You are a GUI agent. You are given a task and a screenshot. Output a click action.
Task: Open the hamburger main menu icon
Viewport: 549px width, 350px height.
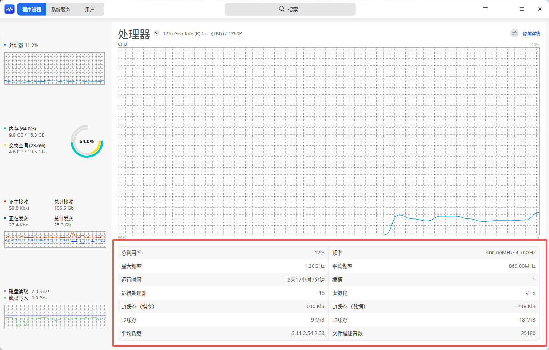[x=485, y=9]
